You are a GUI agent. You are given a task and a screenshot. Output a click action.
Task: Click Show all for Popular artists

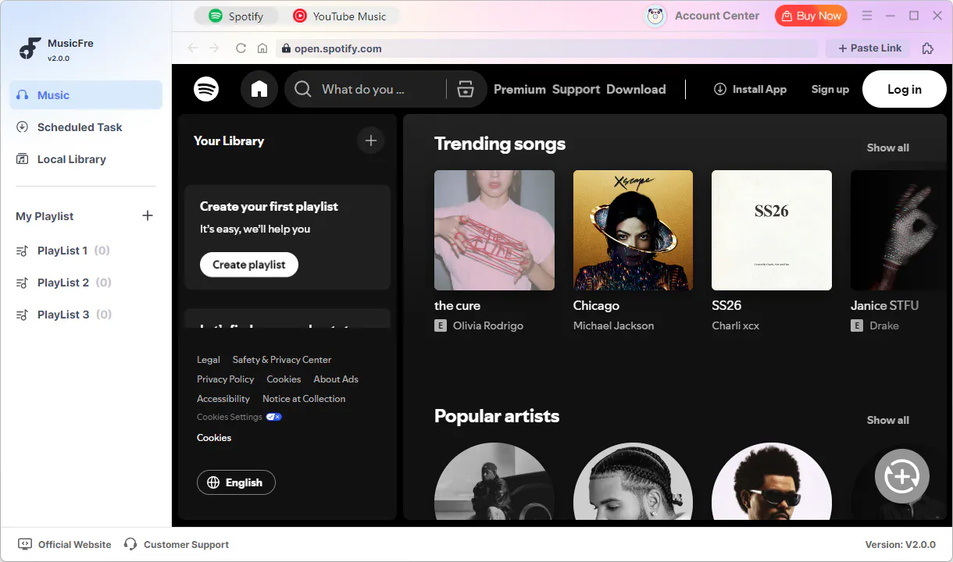pyautogui.click(x=888, y=420)
